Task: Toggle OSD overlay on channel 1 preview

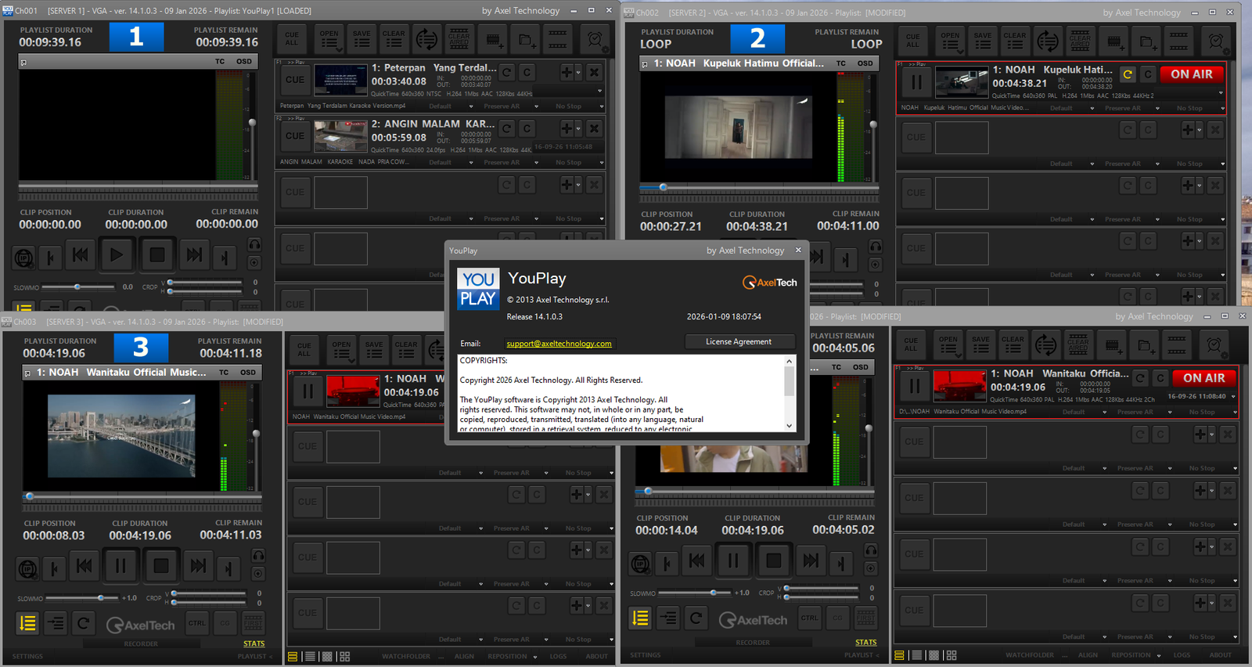Action: click(244, 61)
